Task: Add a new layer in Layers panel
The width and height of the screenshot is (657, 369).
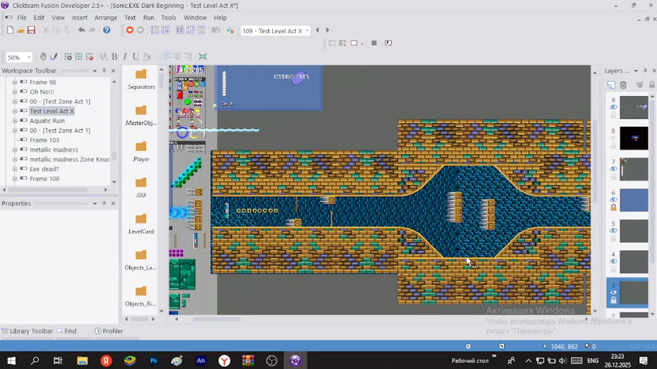Action: [x=611, y=85]
